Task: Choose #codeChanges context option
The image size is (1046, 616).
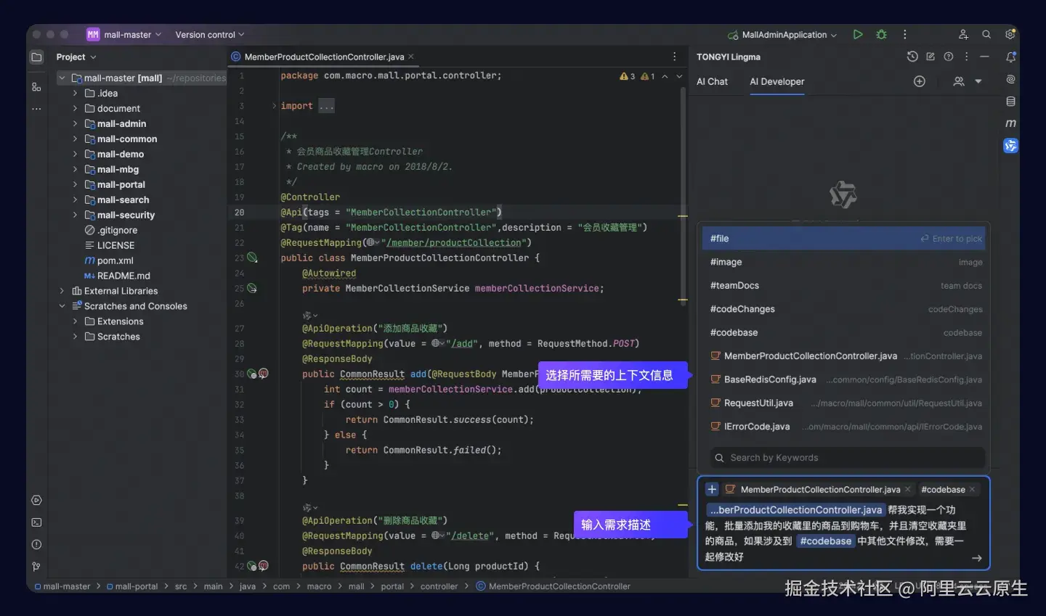Action: pos(844,309)
